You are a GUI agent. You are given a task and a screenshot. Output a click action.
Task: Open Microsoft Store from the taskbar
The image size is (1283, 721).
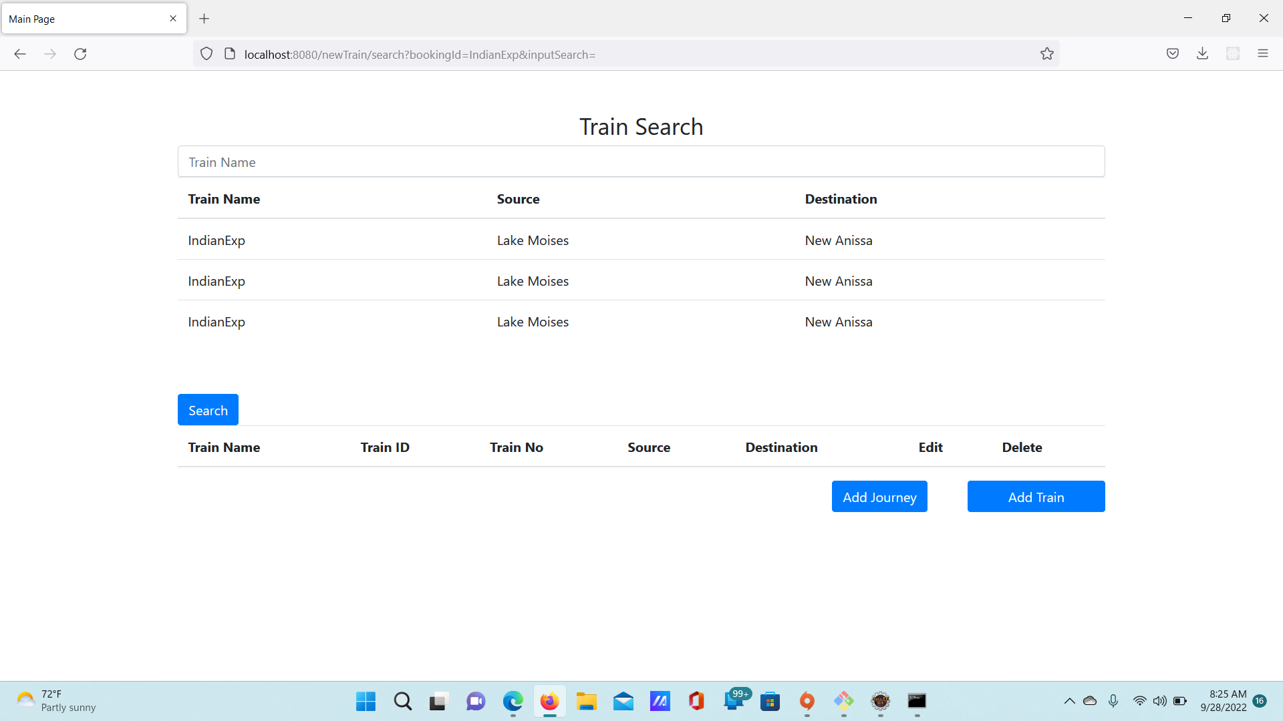coord(770,701)
